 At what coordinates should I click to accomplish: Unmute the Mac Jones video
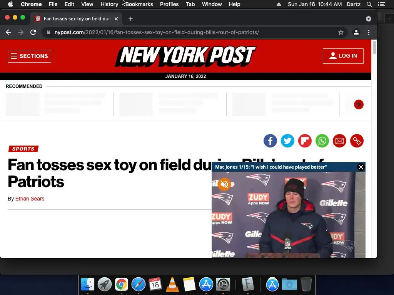click(x=224, y=184)
